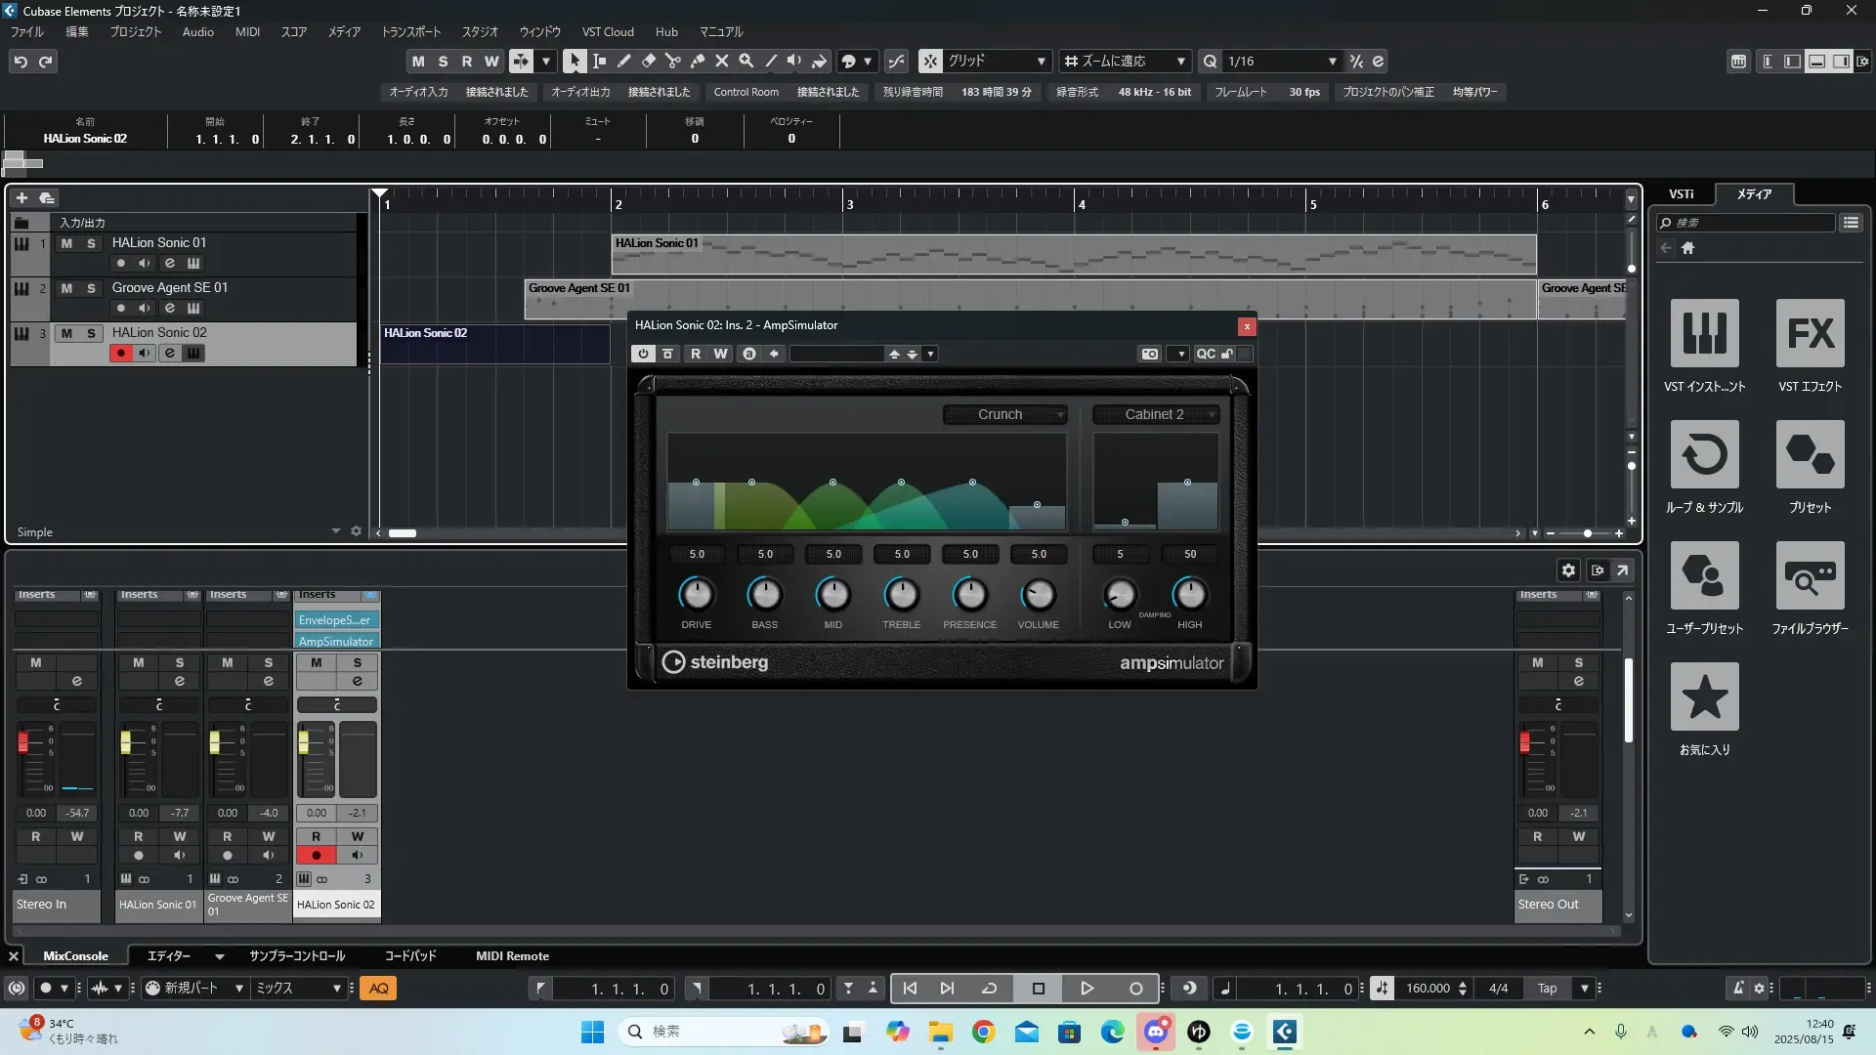
Task: Open VST Instruments media tile
Action: click(1704, 334)
